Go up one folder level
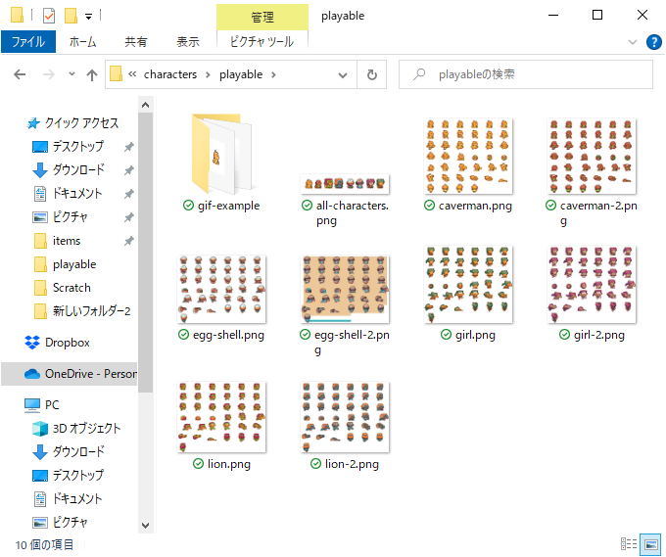The height and width of the screenshot is (557, 666). [92, 75]
